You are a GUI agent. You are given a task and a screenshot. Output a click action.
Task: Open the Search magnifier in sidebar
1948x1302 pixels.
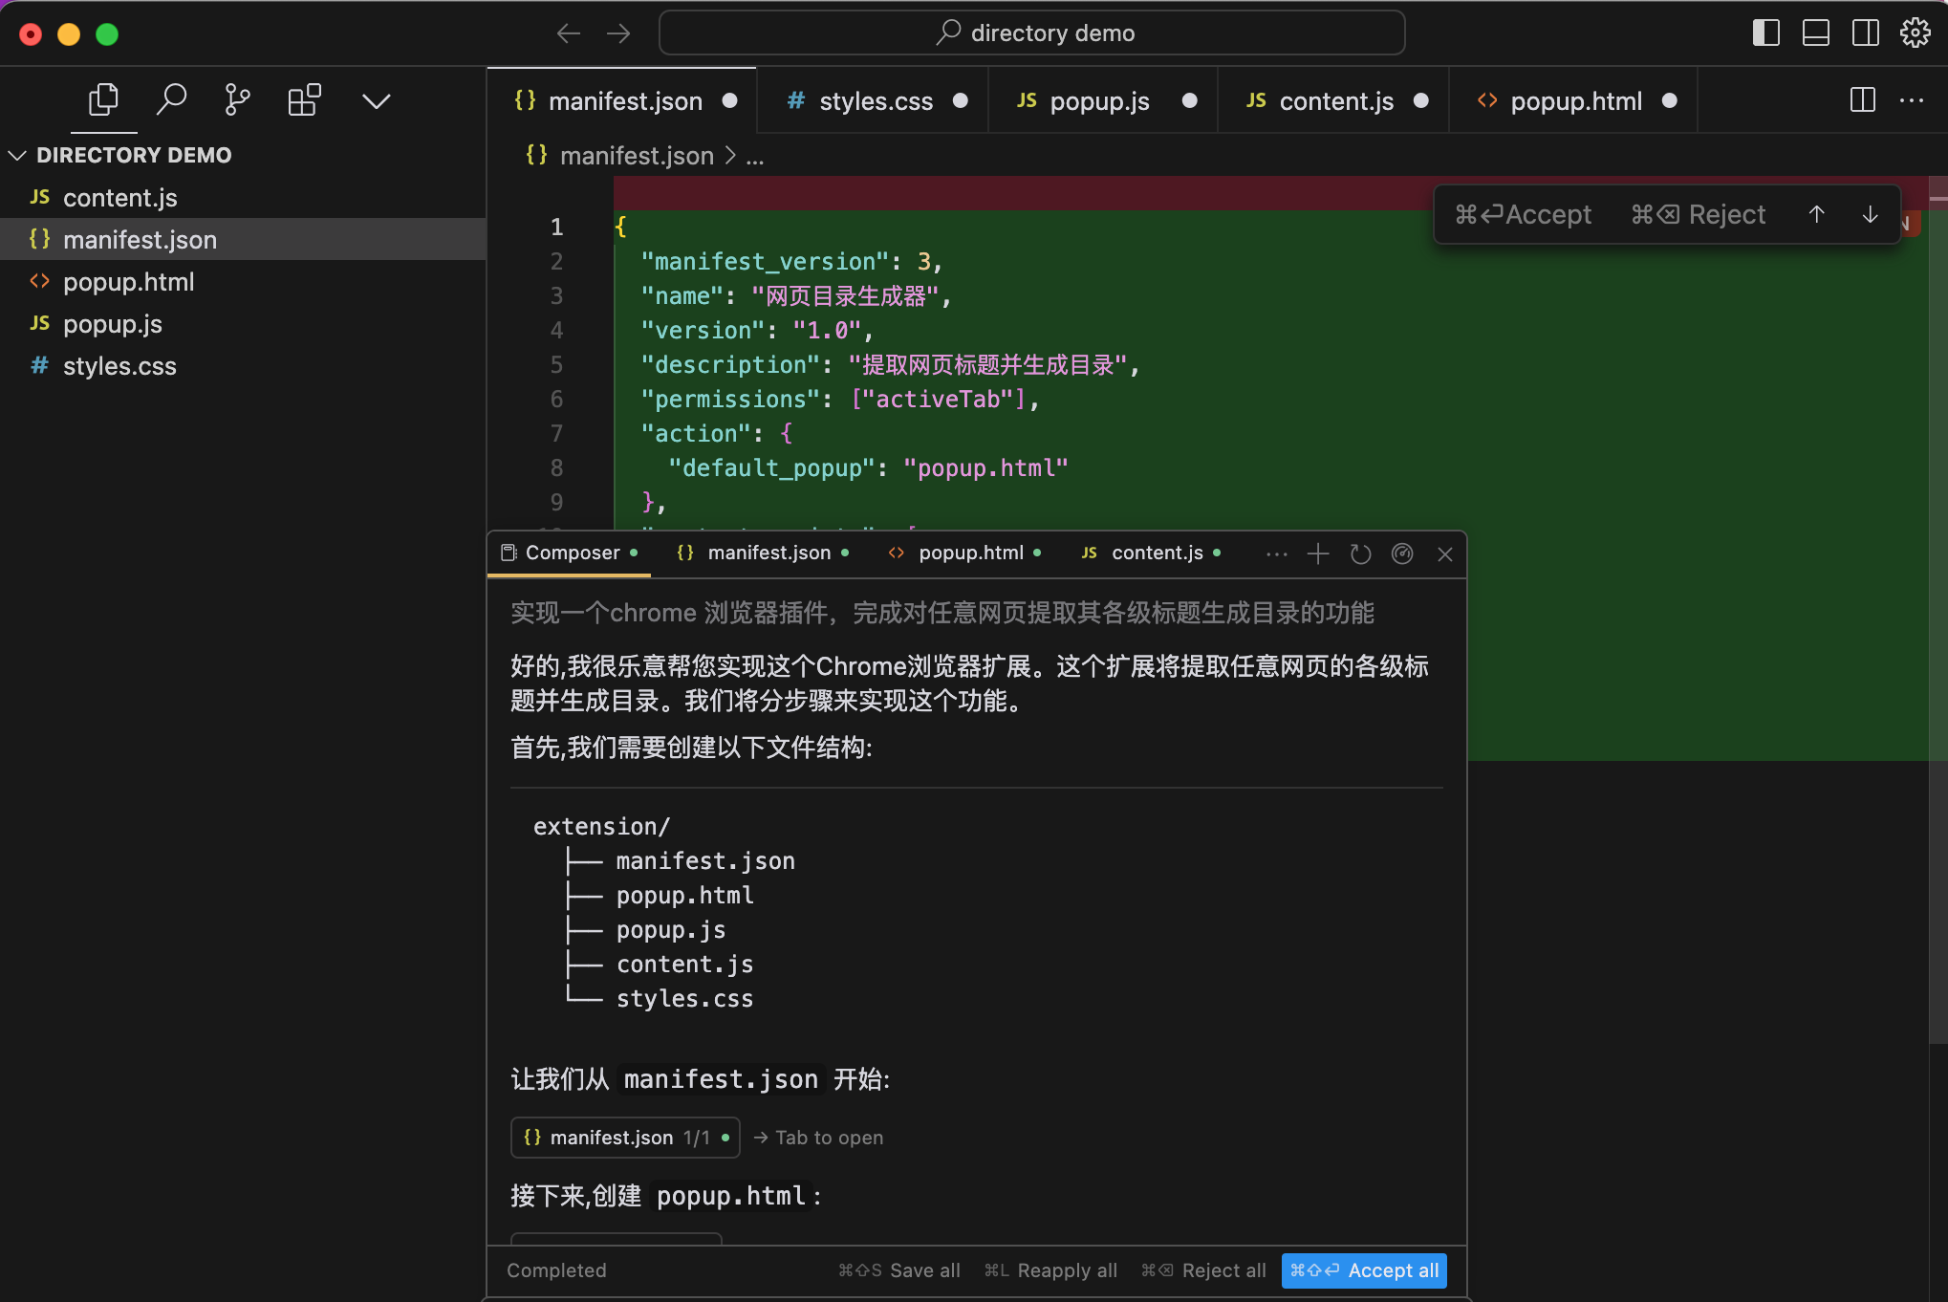point(171,100)
